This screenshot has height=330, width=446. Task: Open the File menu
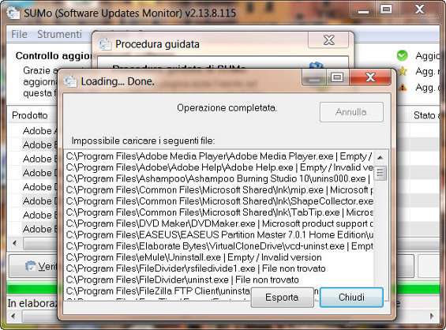tap(20, 34)
